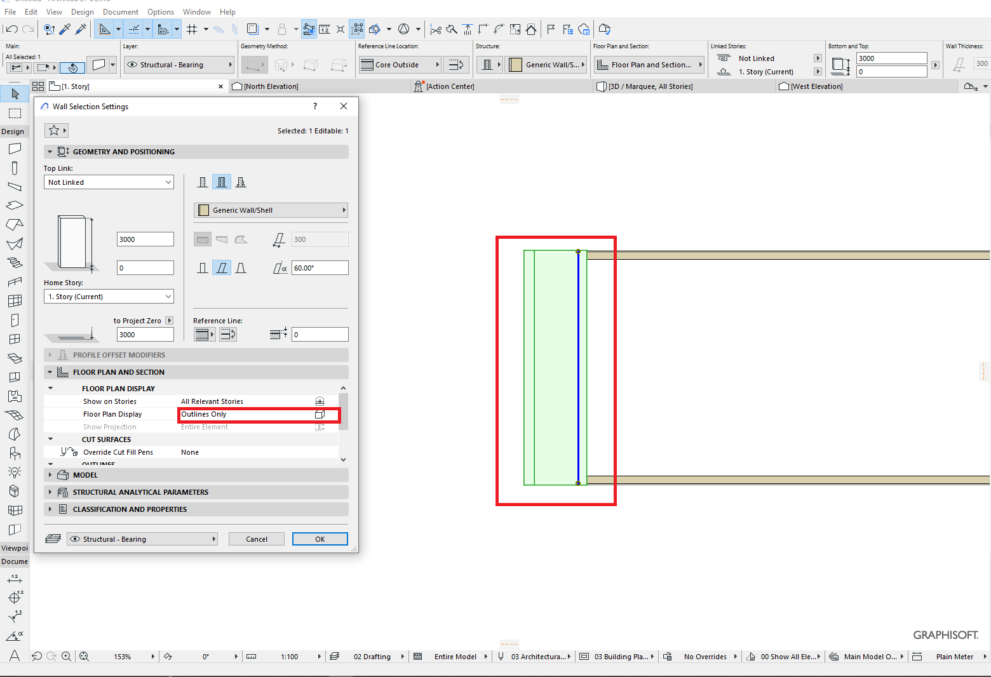This screenshot has height=677, width=991.
Task: Click the Favorites star in Wall Selection Settings
Action: point(53,130)
